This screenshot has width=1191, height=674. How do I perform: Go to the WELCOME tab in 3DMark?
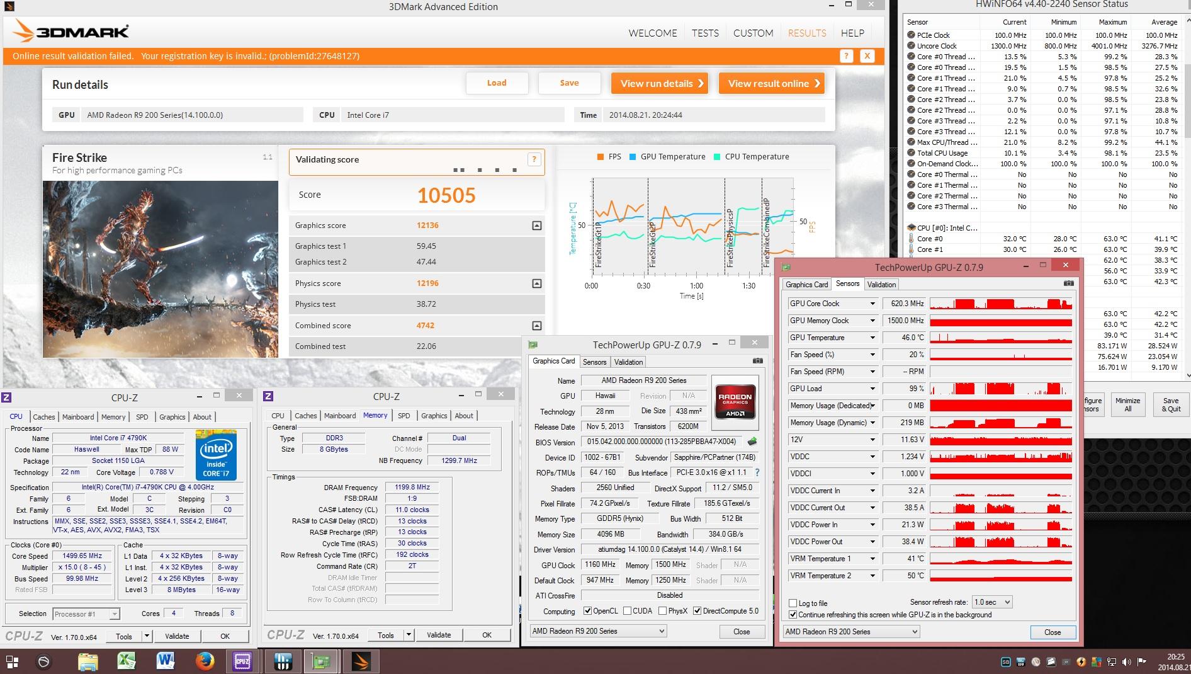(653, 33)
